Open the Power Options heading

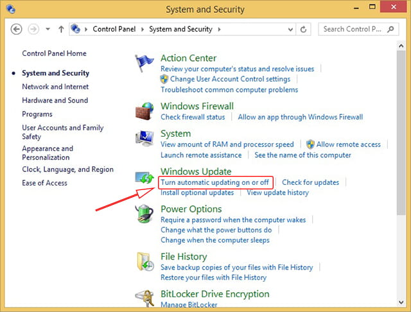191,209
